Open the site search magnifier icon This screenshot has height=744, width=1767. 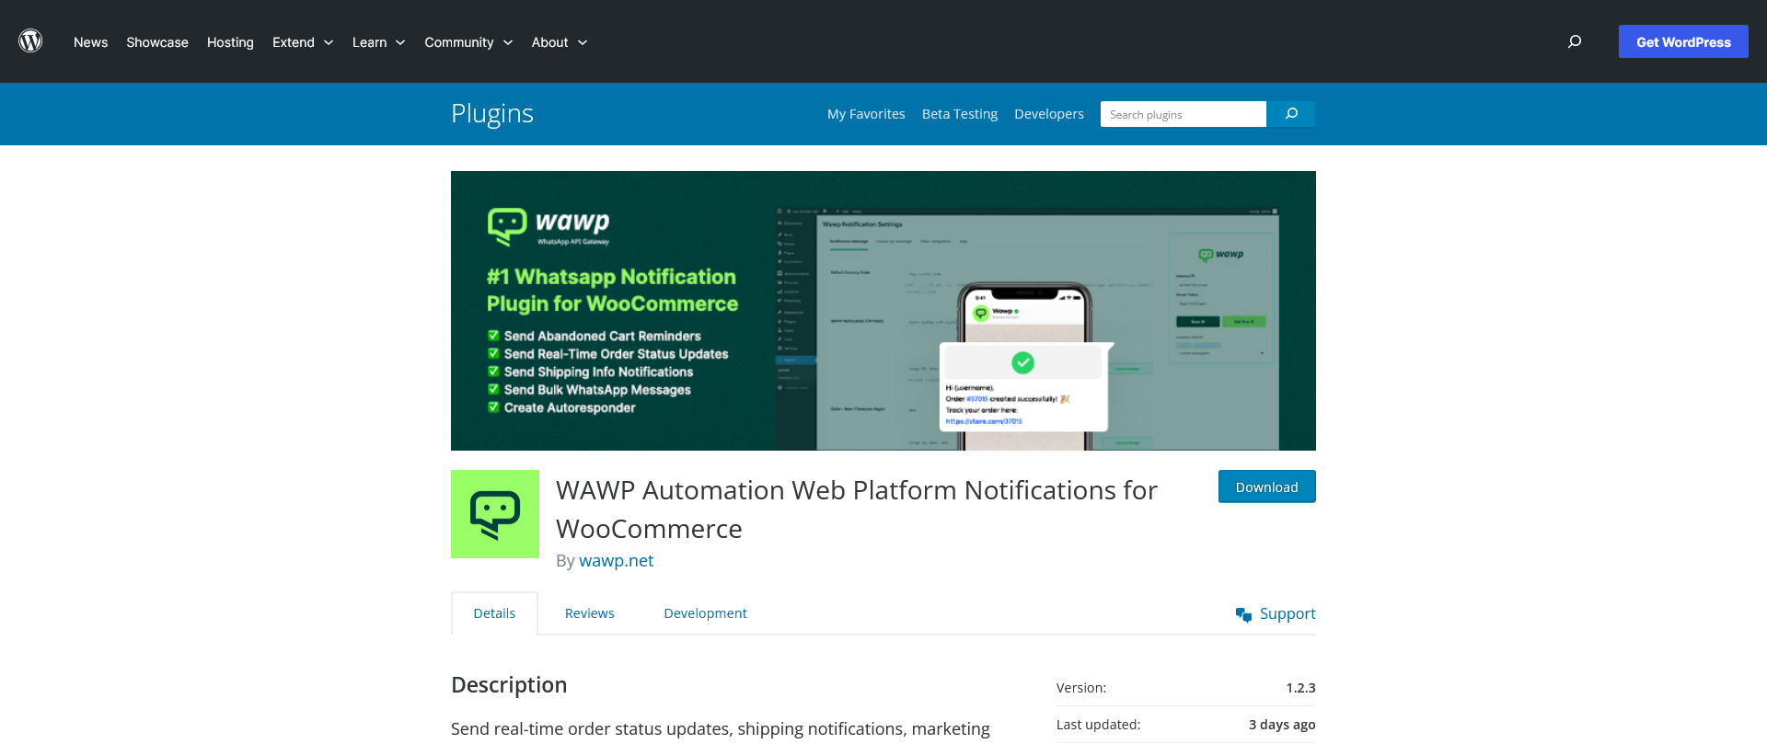(x=1575, y=41)
